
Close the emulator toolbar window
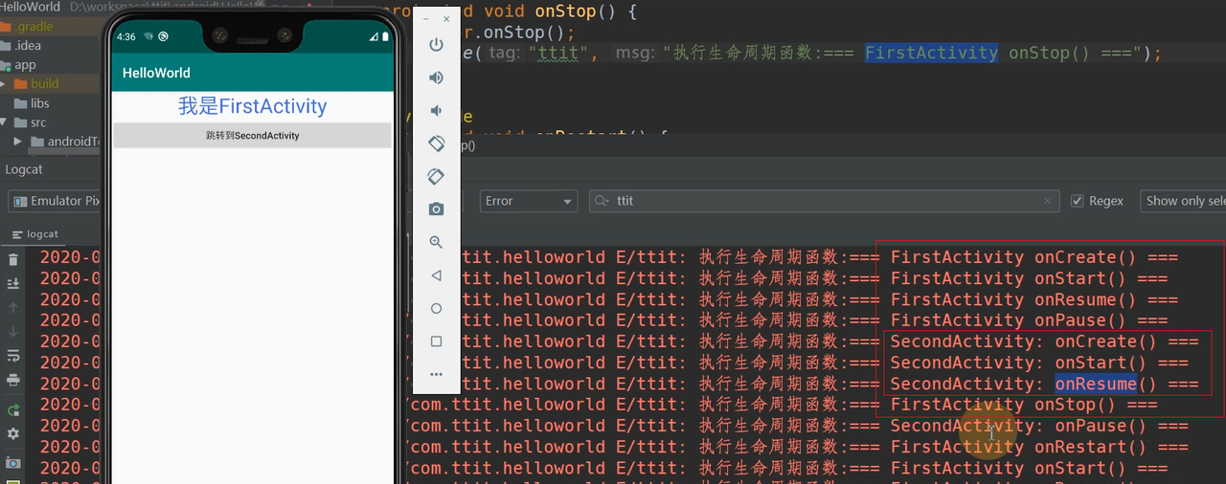coord(446,18)
